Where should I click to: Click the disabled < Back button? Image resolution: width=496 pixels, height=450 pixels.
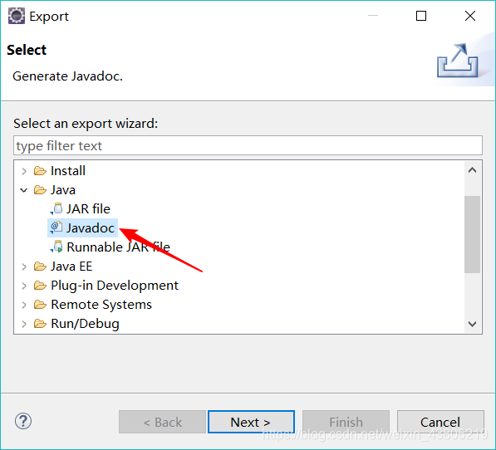click(x=162, y=422)
